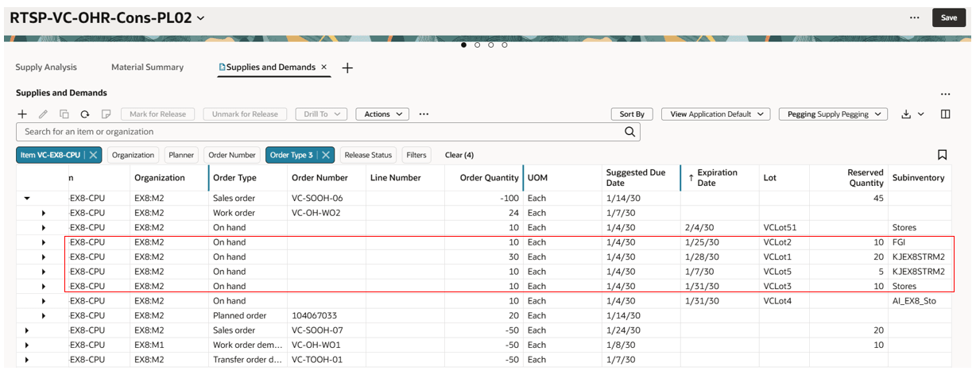Expand the VC-OH-WO2 work order row

coord(43,213)
